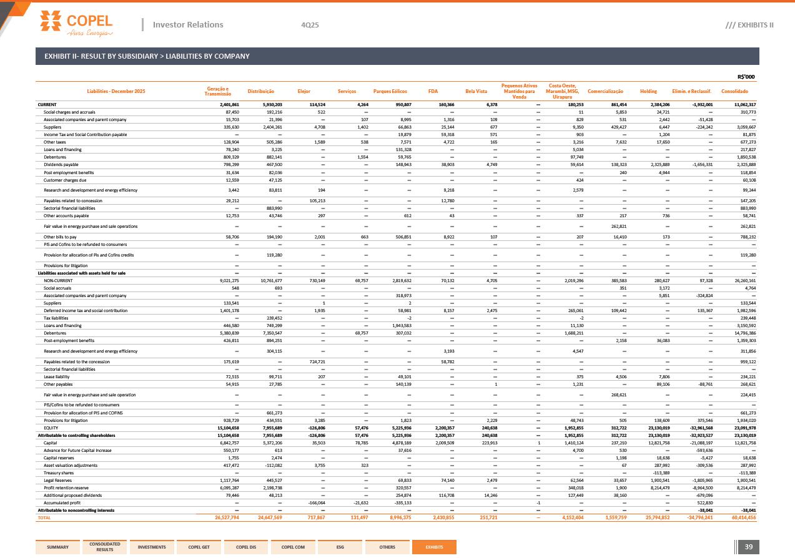Screen dimensions: 795x558
Task: Jump to the Others tab
Action: pyautogui.click(x=387, y=547)
